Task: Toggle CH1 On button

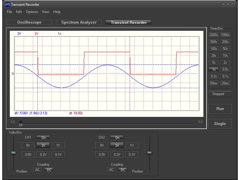Action: (x=43, y=138)
